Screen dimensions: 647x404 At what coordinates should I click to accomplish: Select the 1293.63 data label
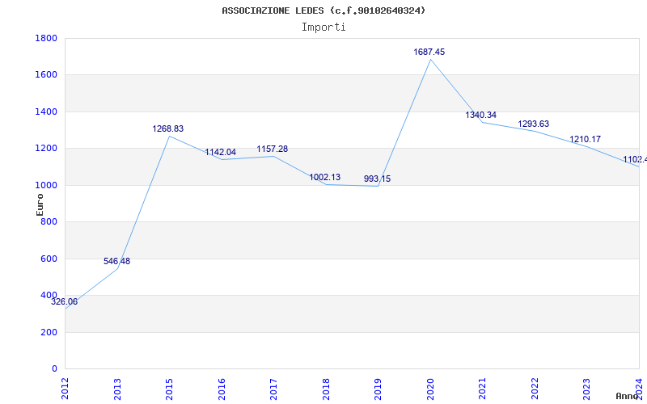(x=534, y=124)
